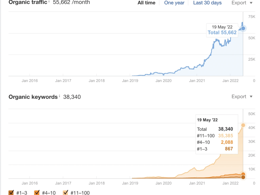Switch to One year range
The height and width of the screenshot is (195, 260).
point(174,3)
